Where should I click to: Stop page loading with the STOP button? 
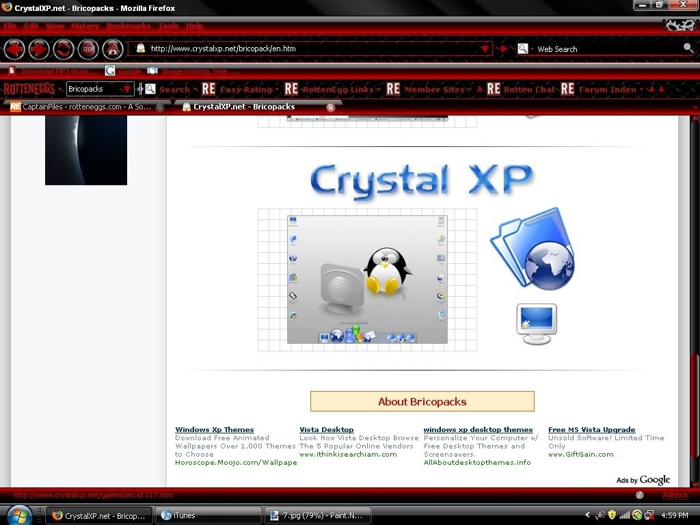click(x=88, y=49)
